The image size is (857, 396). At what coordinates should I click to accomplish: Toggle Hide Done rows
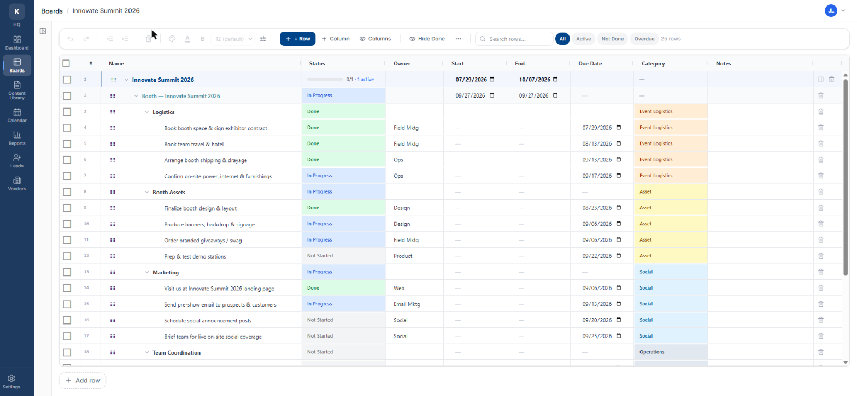coord(427,39)
